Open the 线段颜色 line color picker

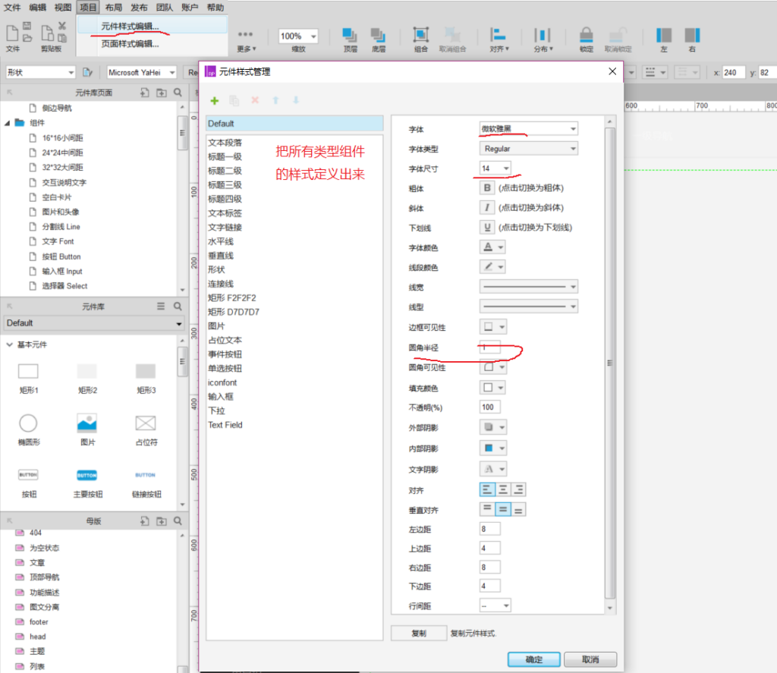pyautogui.click(x=492, y=266)
